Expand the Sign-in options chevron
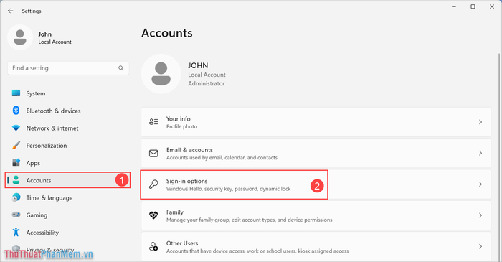Screen dimensions: 502x262 click(x=480, y=184)
